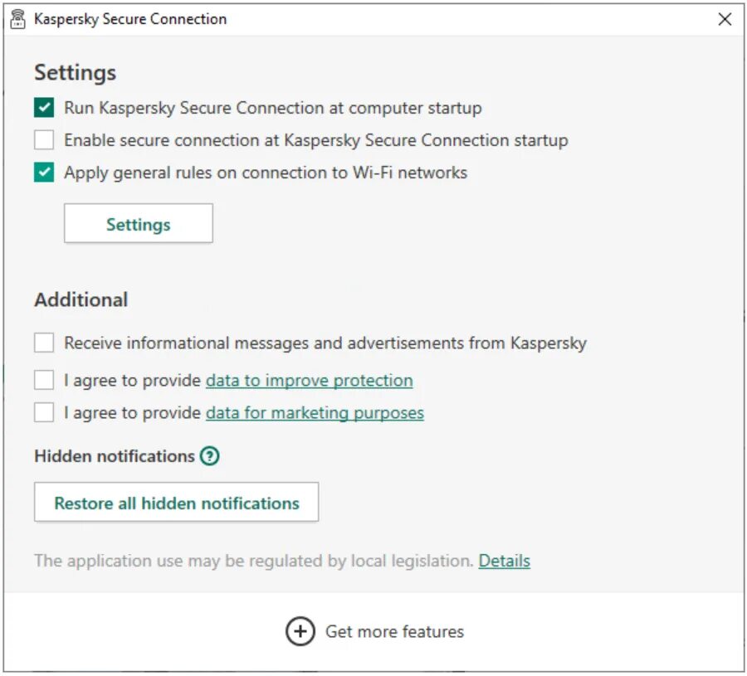The height and width of the screenshot is (676, 747).
Task: Check the agree to improve protection checkbox
Action: pos(44,381)
